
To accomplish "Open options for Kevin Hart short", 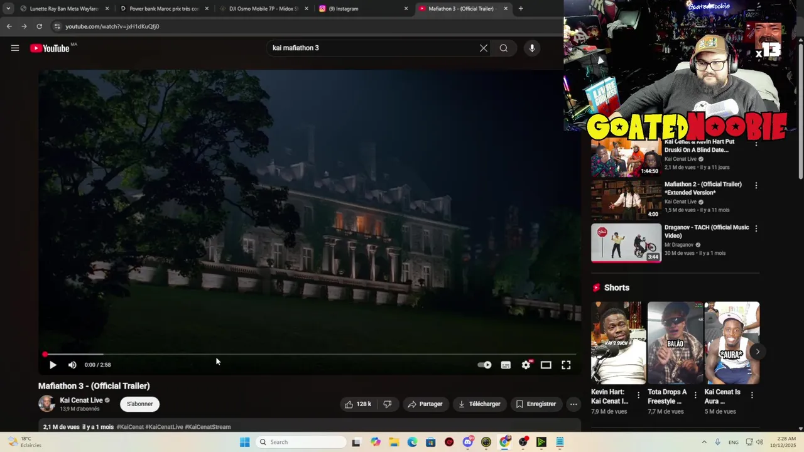I will pyautogui.click(x=638, y=395).
